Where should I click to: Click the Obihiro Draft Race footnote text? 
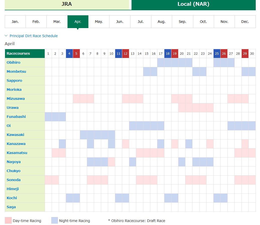tap(137, 221)
